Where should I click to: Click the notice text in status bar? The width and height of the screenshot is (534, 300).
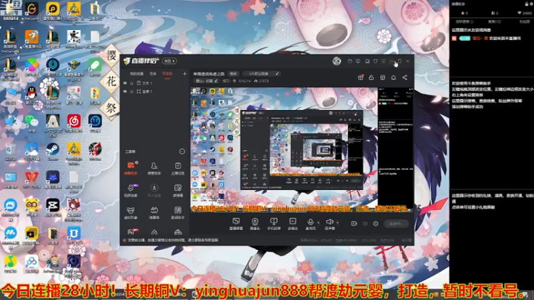point(173,240)
